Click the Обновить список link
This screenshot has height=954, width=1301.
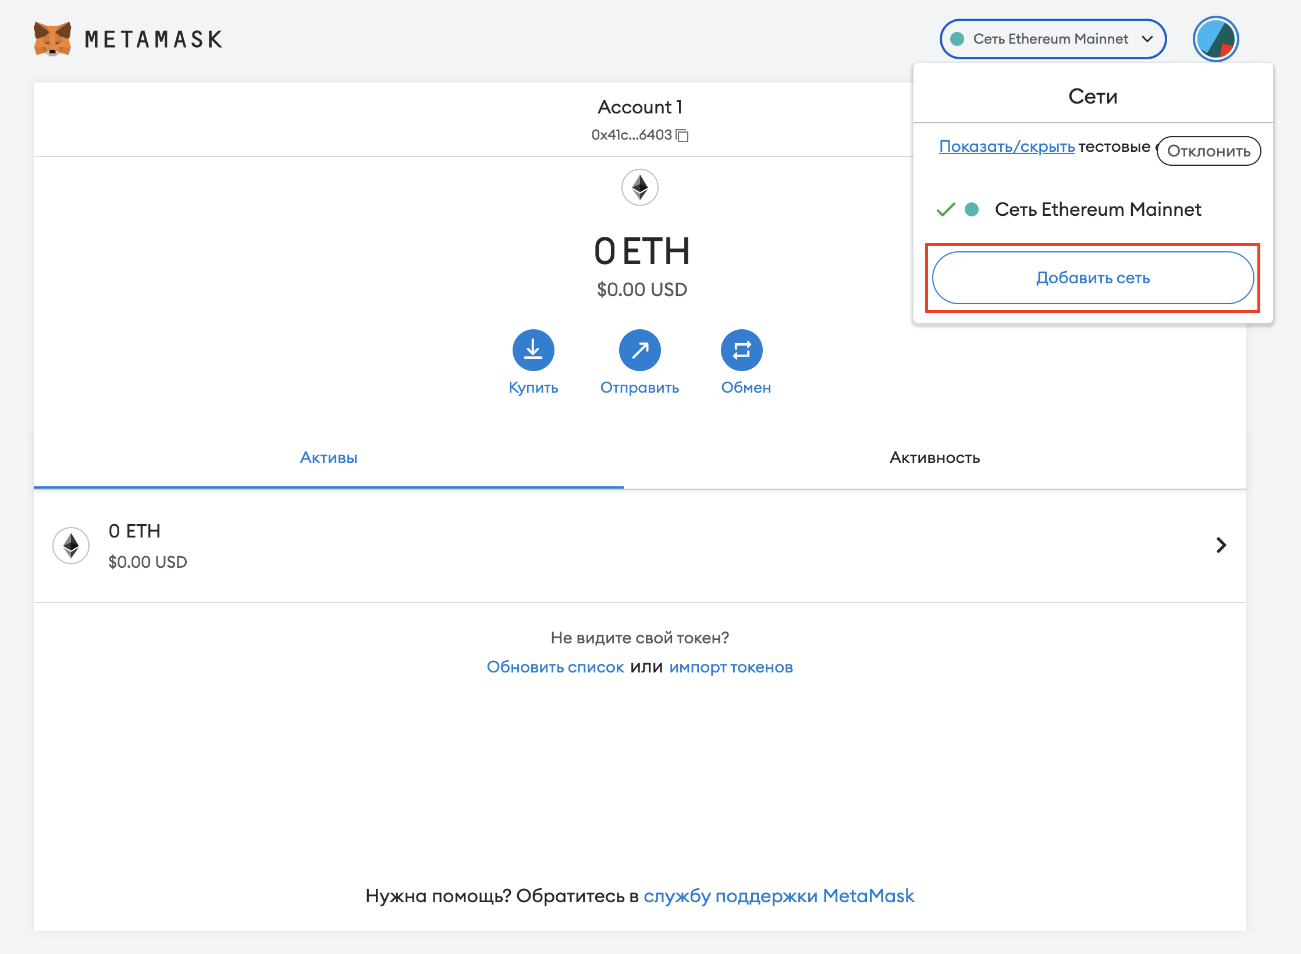pyautogui.click(x=555, y=667)
